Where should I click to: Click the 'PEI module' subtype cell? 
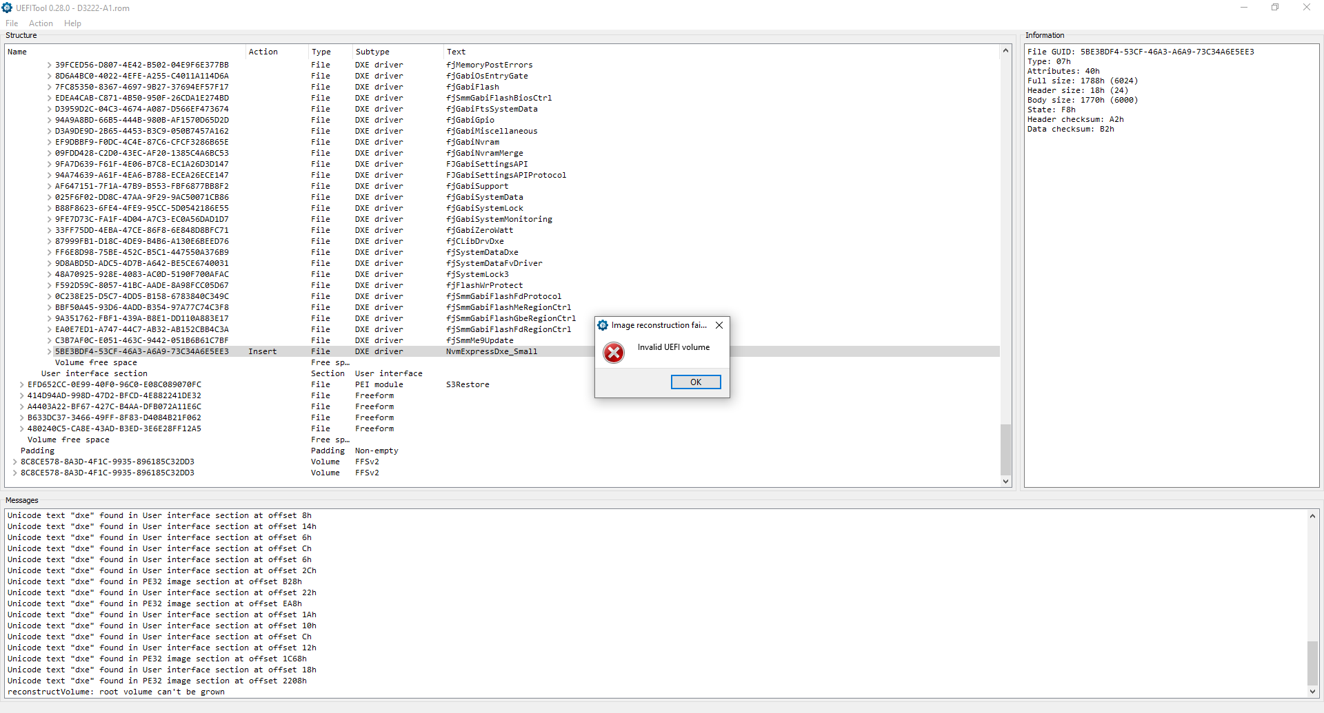379,384
